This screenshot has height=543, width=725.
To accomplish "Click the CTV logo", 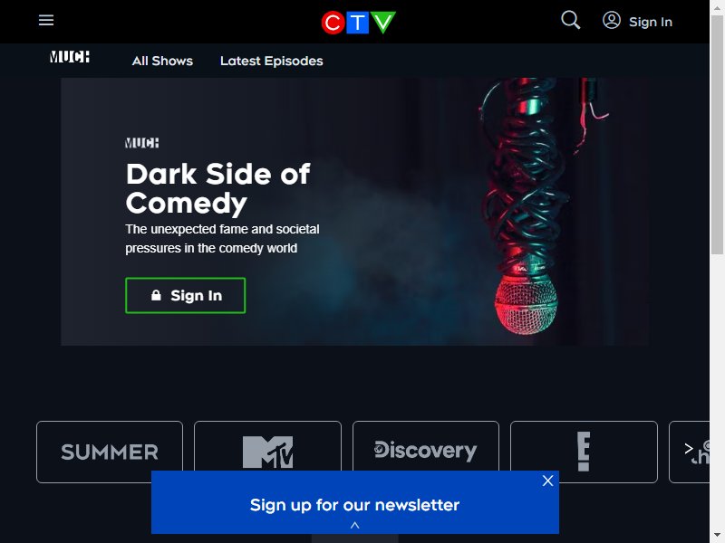I will coord(358,22).
